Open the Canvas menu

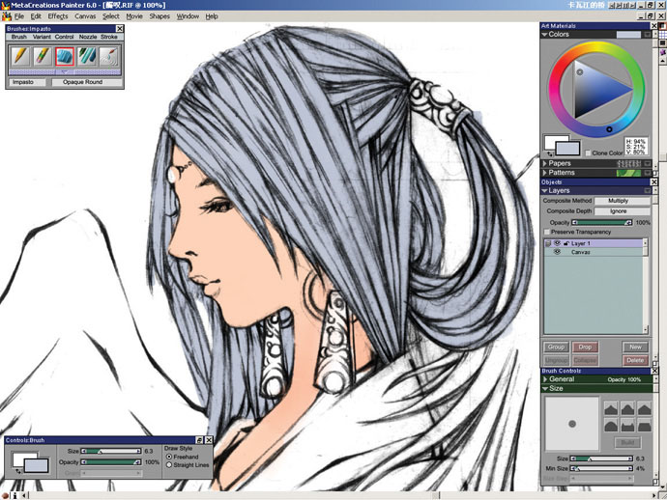coord(85,16)
